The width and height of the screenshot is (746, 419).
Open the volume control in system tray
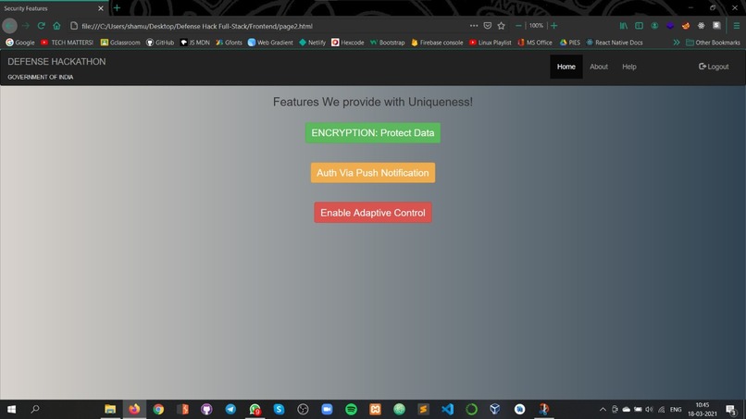point(650,409)
